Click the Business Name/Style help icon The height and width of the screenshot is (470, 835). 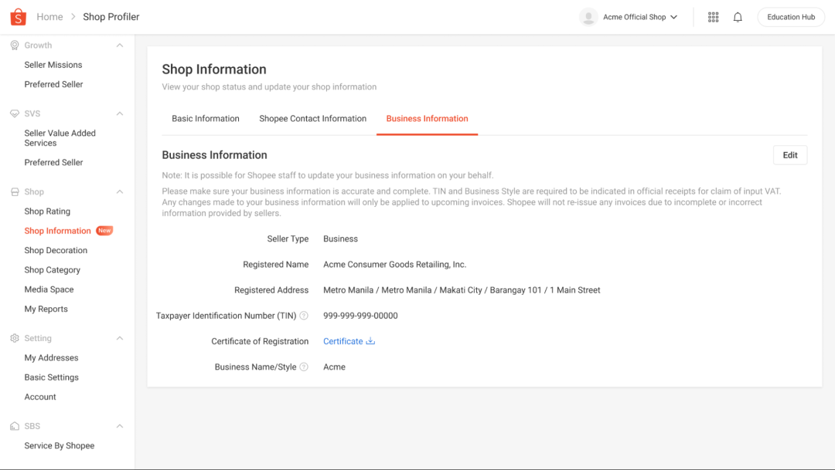pos(304,367)
